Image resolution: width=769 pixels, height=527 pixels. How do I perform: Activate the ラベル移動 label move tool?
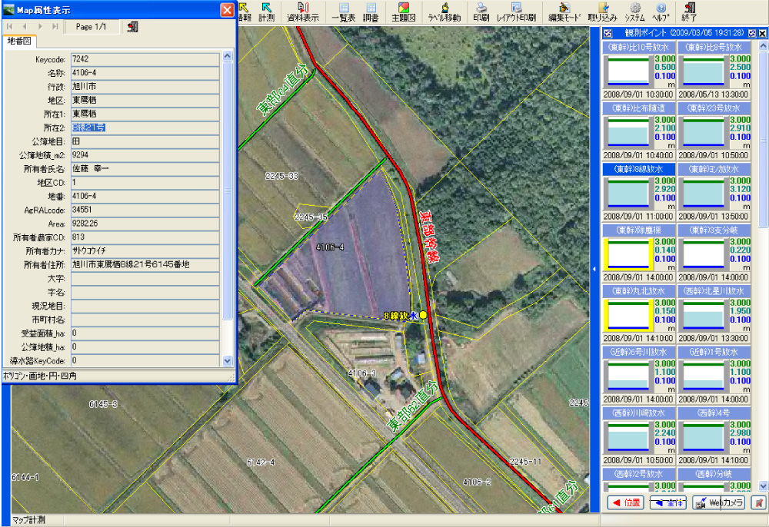click(444, 12)
